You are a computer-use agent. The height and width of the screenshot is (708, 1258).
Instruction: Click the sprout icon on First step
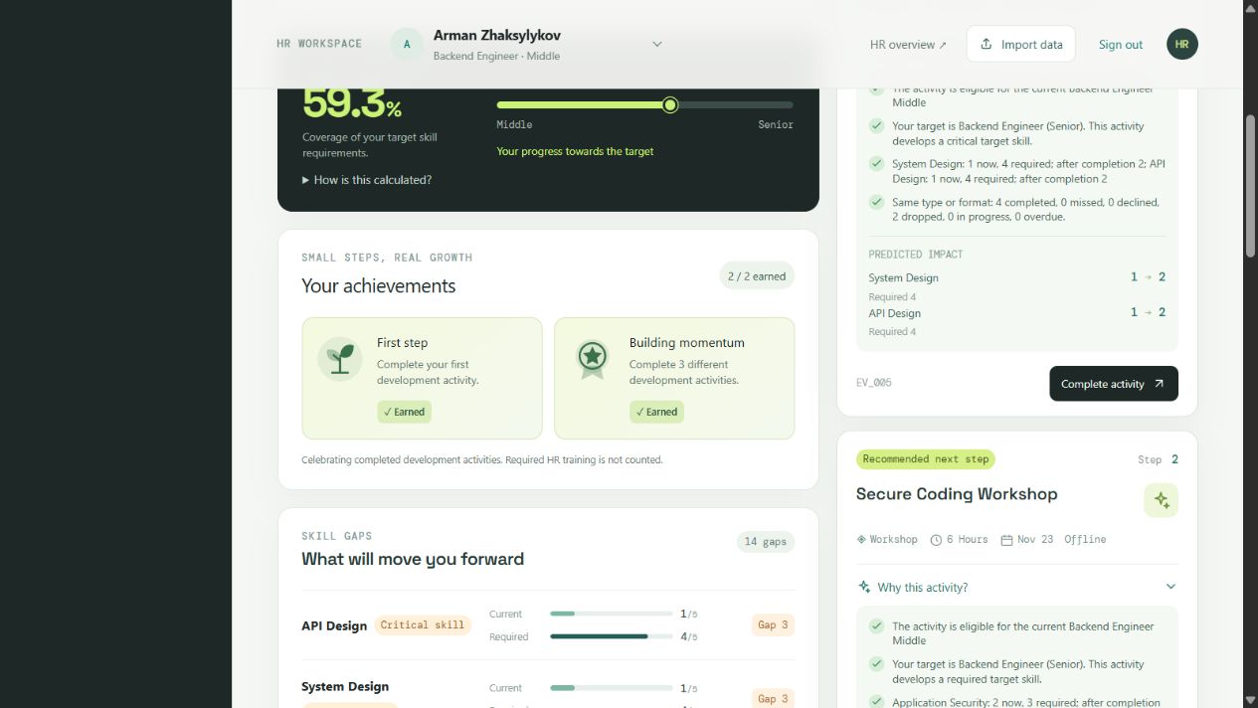coord(340,358)
